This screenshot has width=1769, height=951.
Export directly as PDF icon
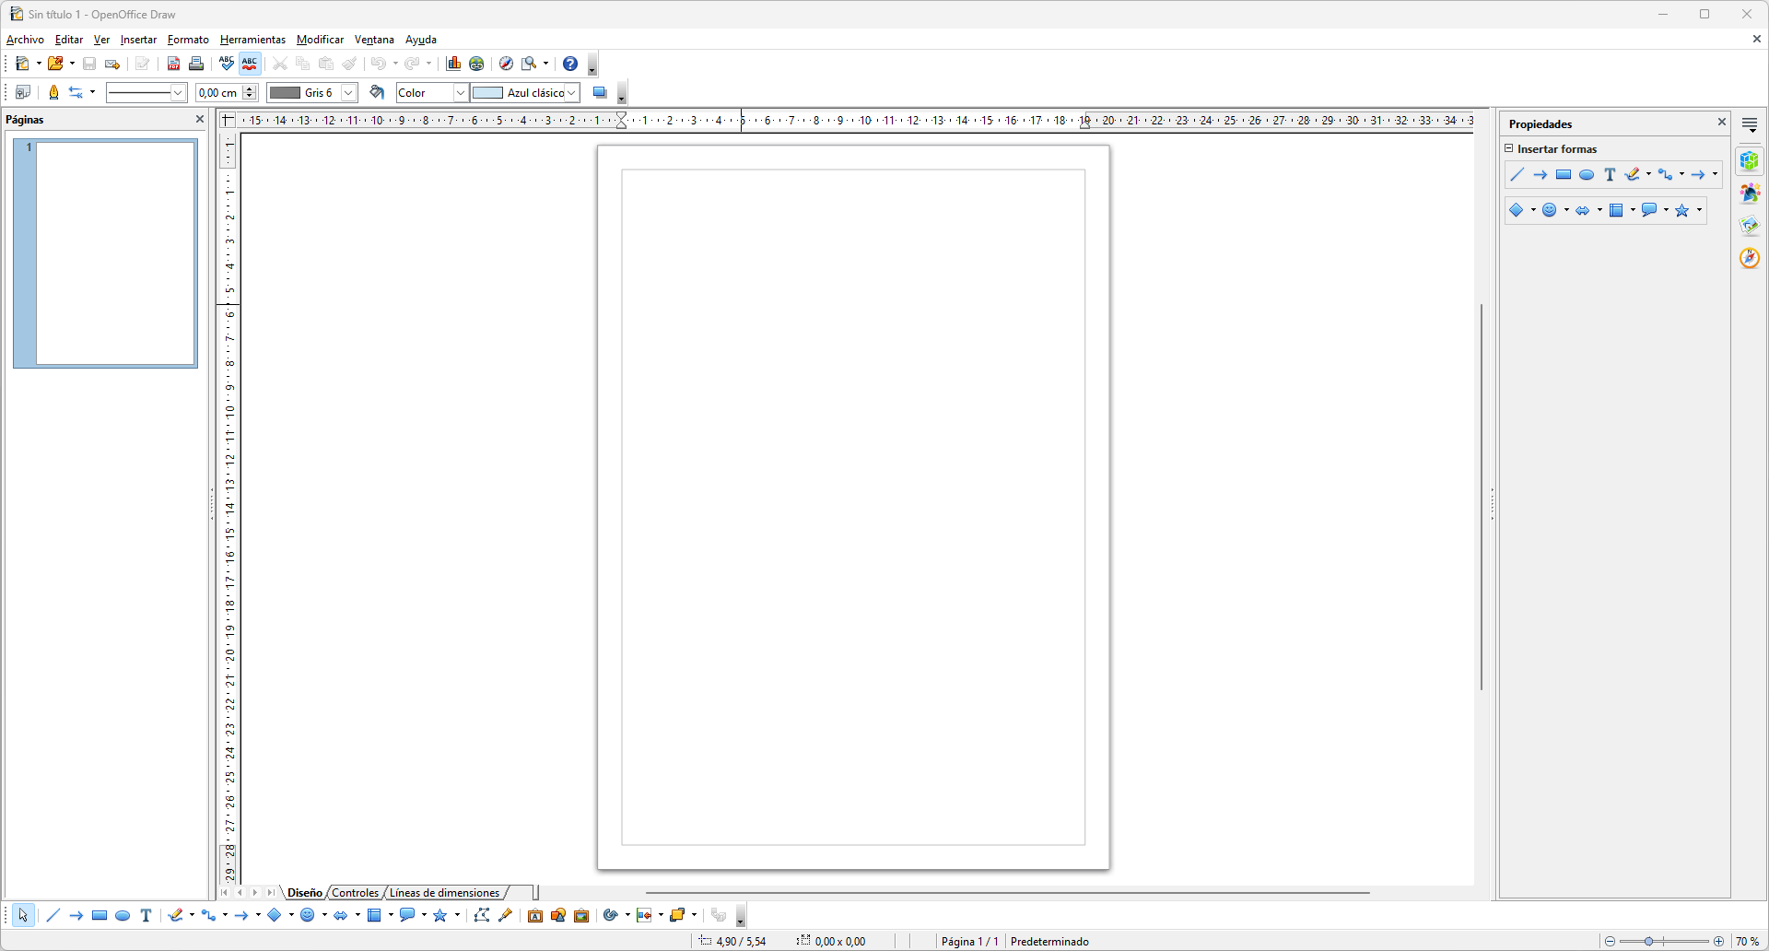173,64
